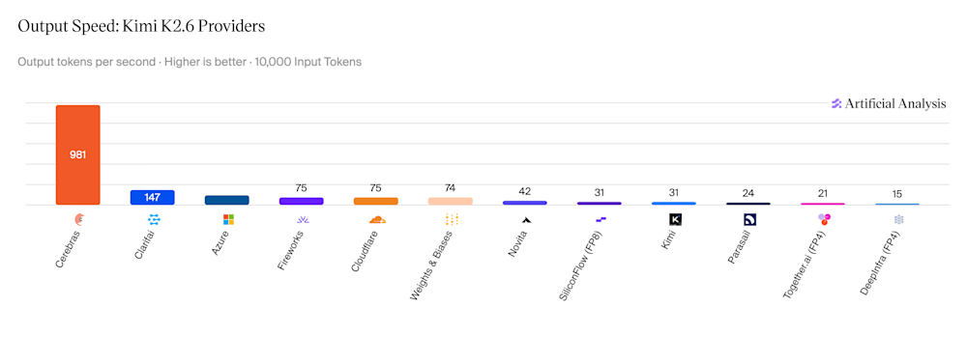
Task: Select the peach Weights & Biases bar
Action: pyautogui.click(x=451, y=201)
